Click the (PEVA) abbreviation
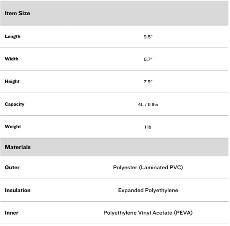The image size is (230, 226). point(183,213)
